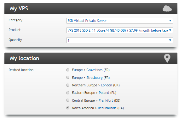Open the Frankfurt location link
The width and height of the screenshot is (179, 118).
(106, 100)
